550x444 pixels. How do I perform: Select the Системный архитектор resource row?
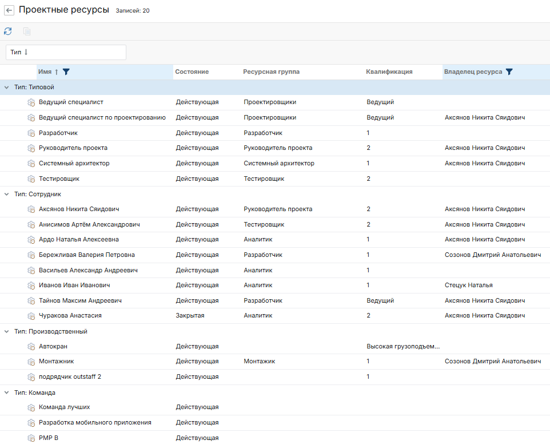(x=74, y=164)
